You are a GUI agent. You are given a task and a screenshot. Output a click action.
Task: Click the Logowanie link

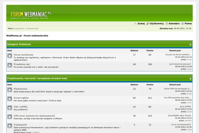pyautogui.click(x=19, y=29)
